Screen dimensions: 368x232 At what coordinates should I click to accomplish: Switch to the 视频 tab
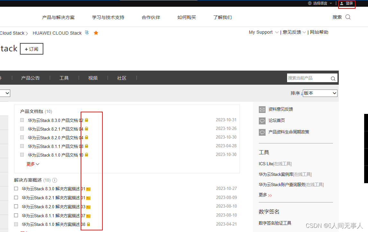[x=93, y=78]
